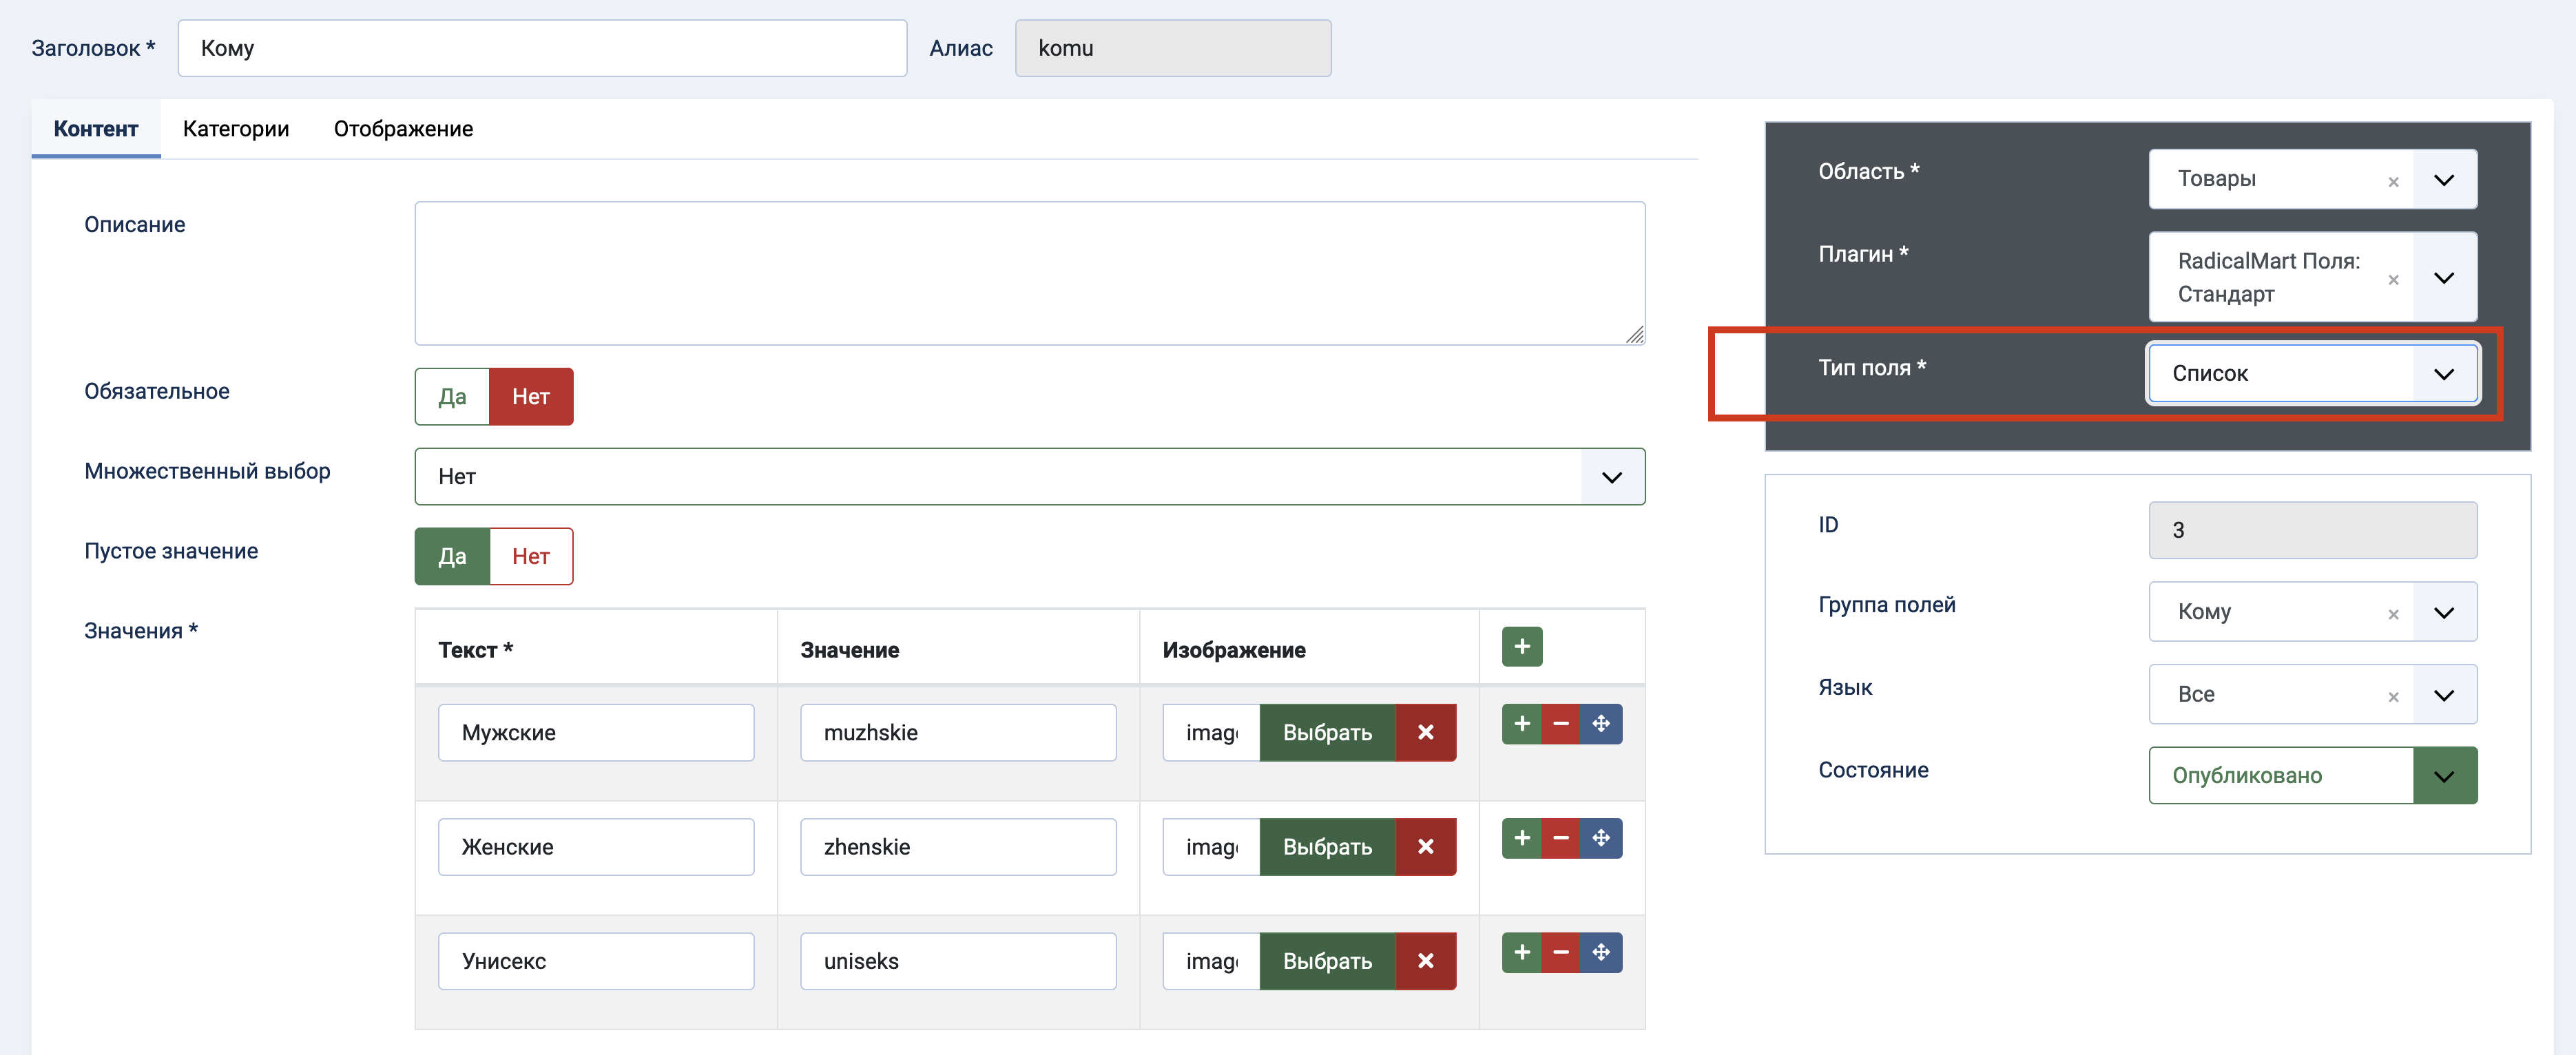Screen dimensions: 2576x1055
Task: Open the Отображение tab
Action: coord(403,129)
